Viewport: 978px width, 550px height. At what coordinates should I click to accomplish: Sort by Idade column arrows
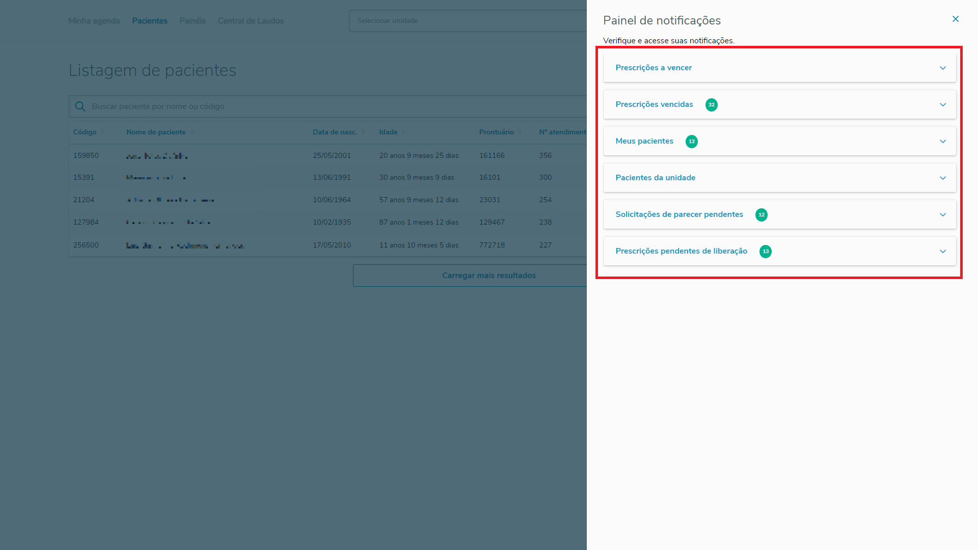pyautogui.click(x=403, y=132)
